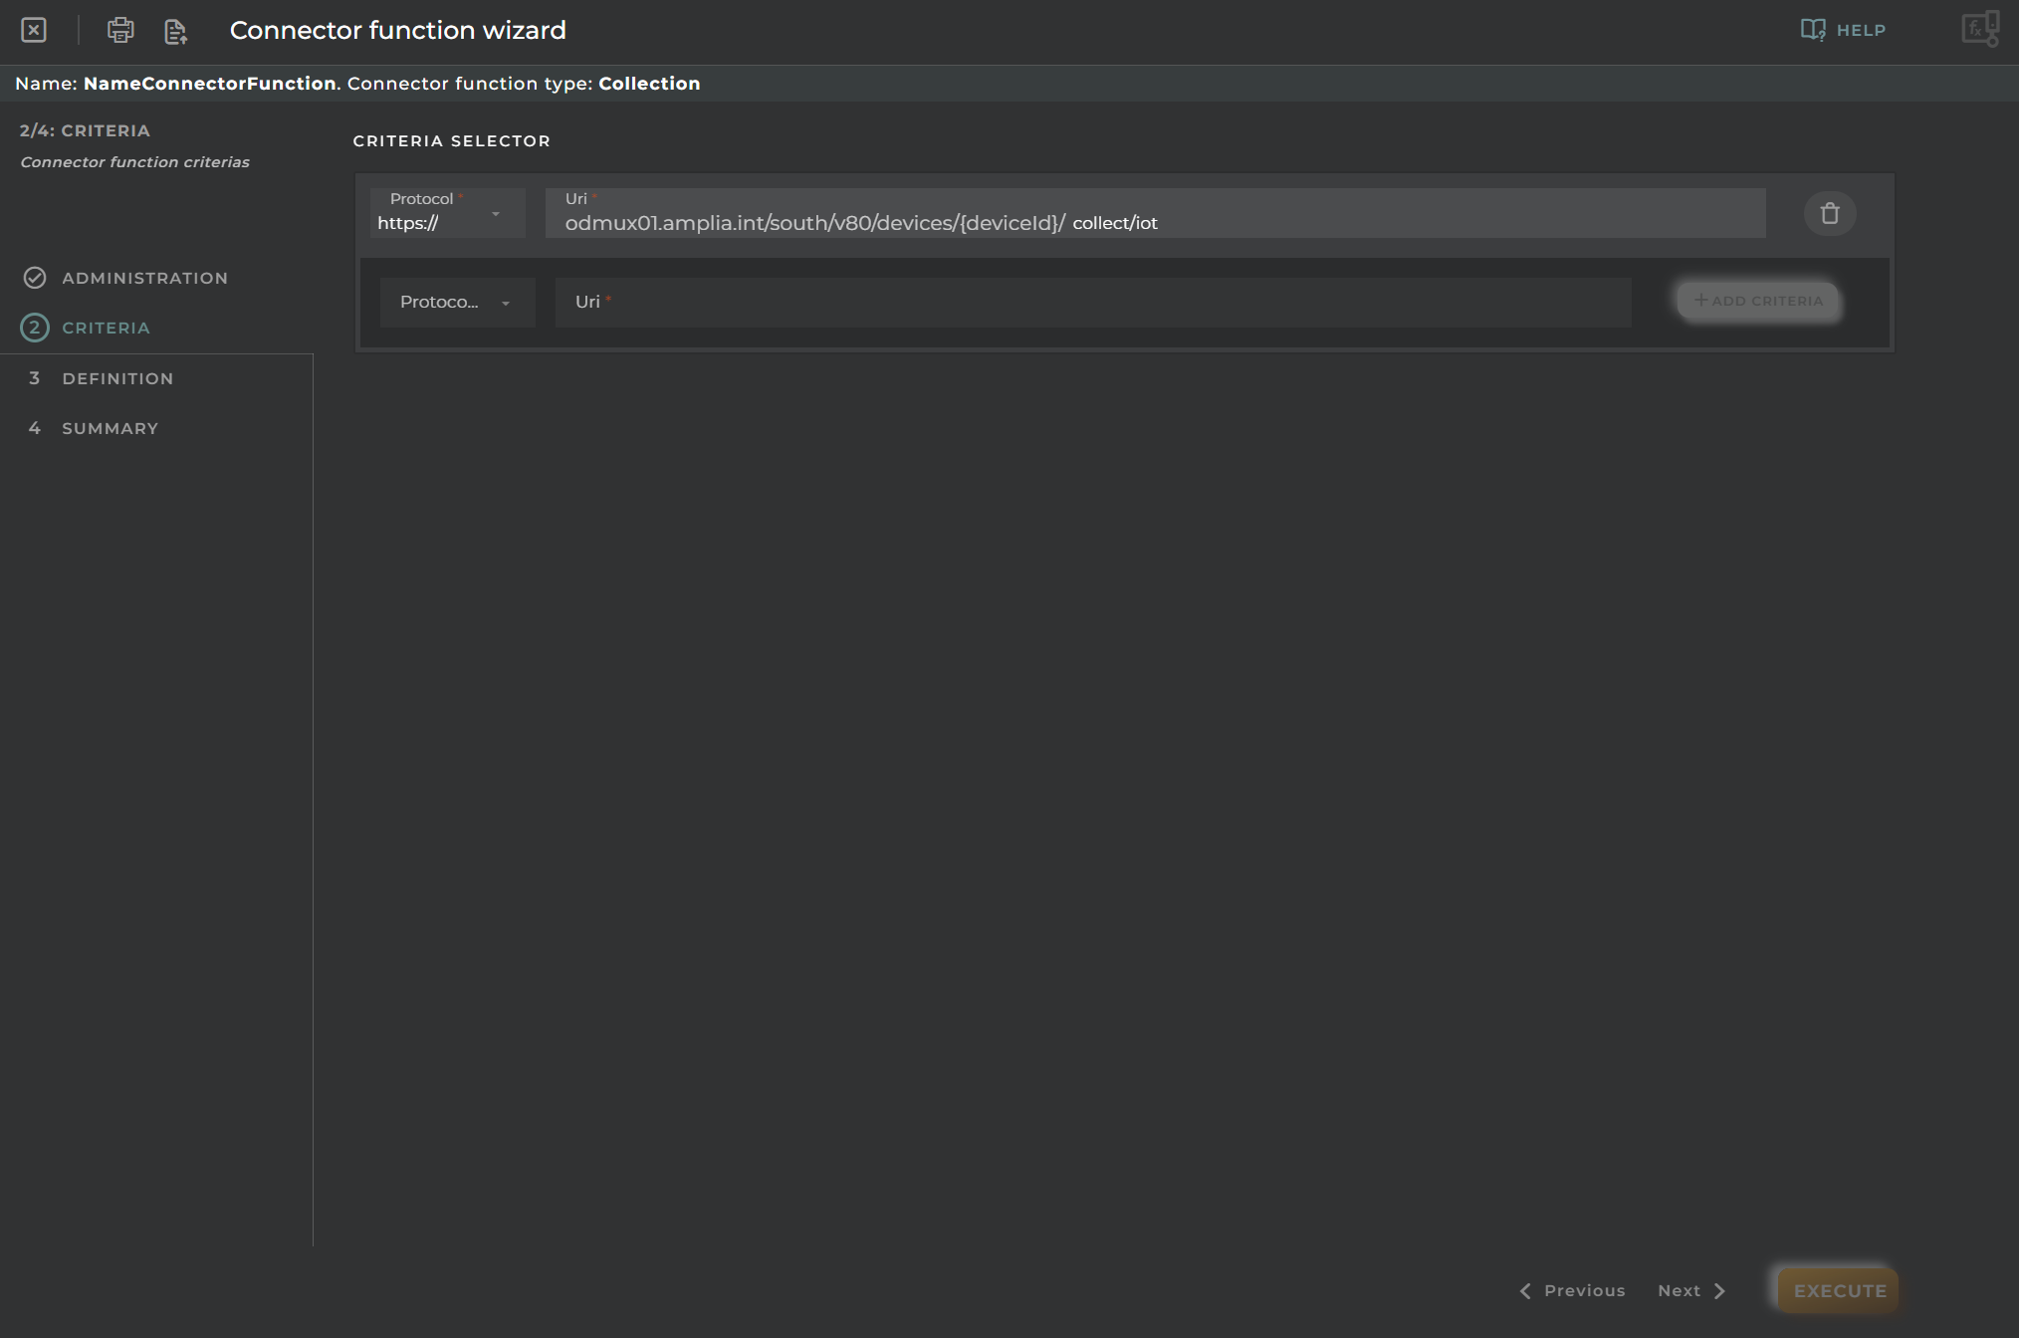Close the Connector function wizard

click(34, 30)
